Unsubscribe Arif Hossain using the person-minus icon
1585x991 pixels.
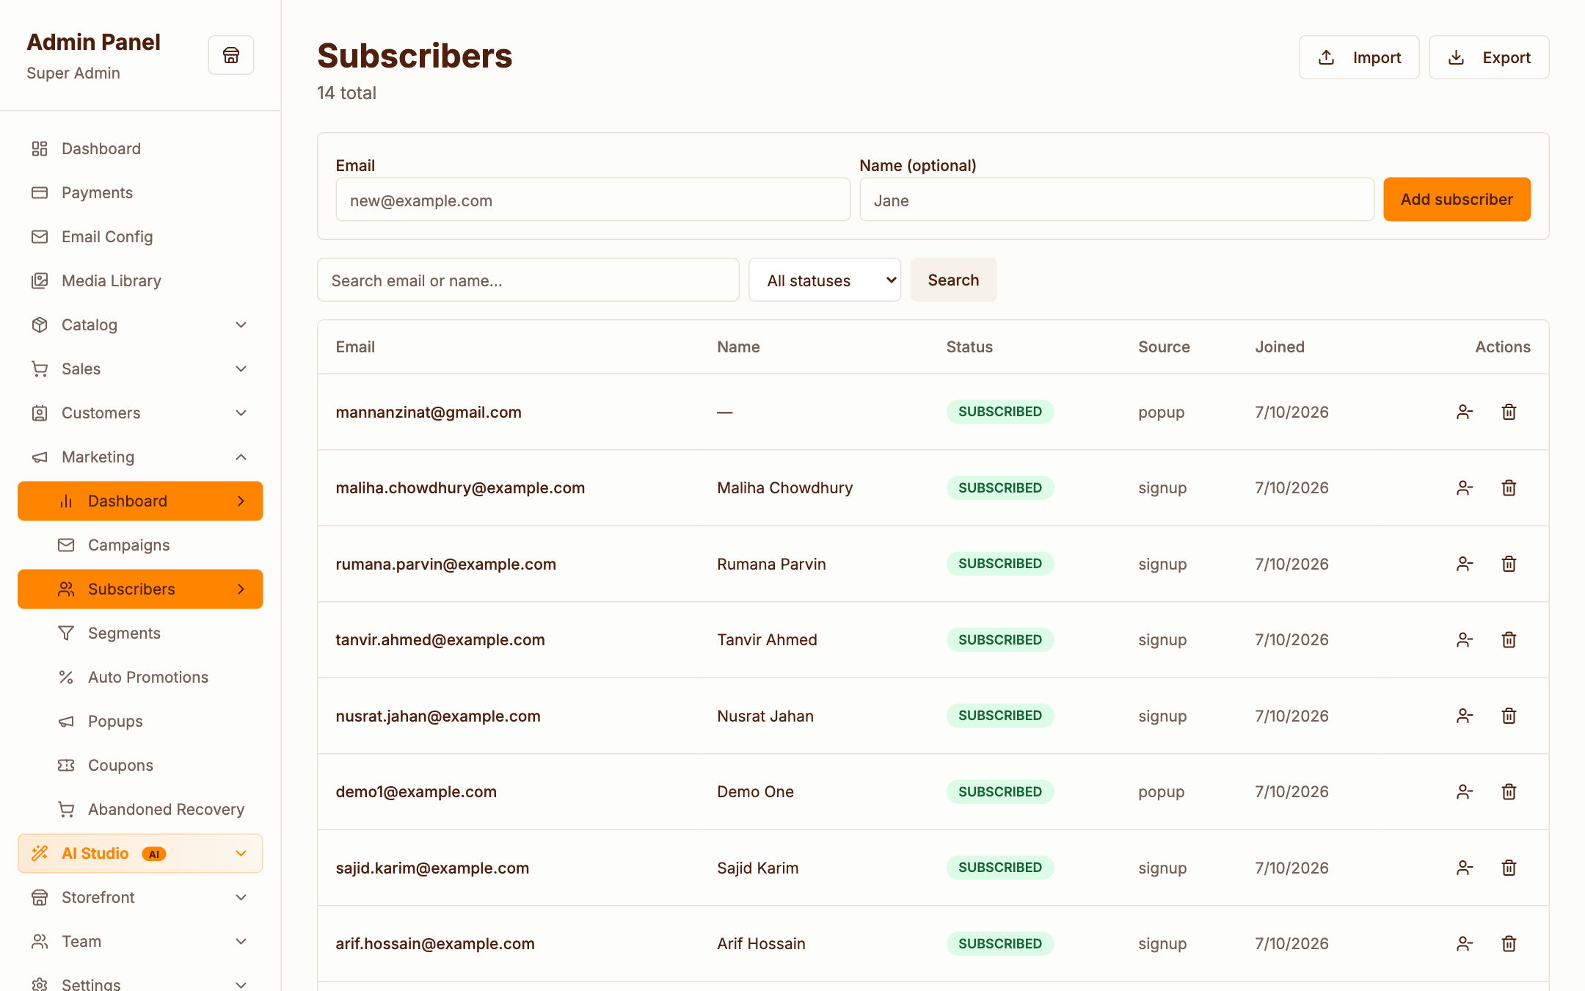1465,943
